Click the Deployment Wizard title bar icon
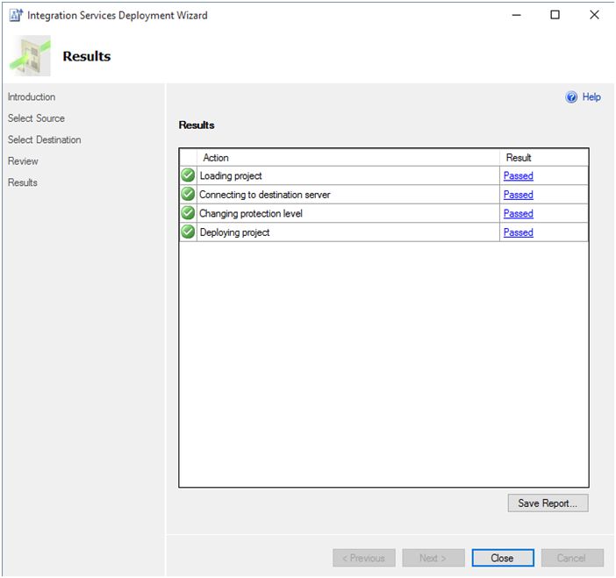 [x=14, y=15]
